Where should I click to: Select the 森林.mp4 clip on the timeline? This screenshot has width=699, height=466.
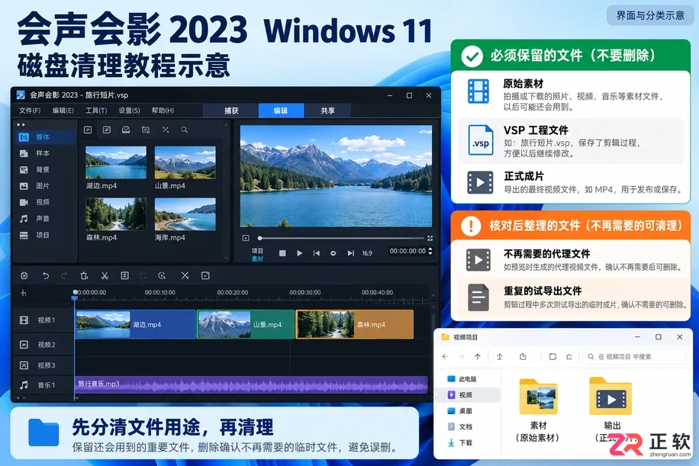(355, 324)
